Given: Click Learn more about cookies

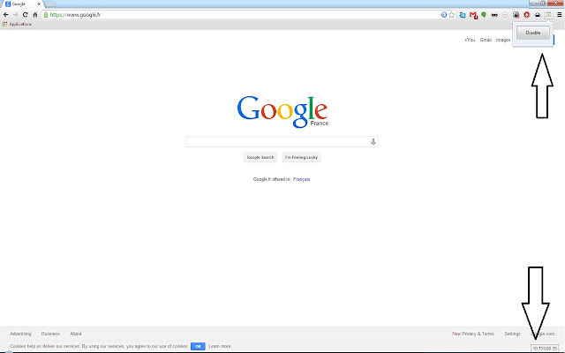Looking at the screenshot, I should coord(220,346).
